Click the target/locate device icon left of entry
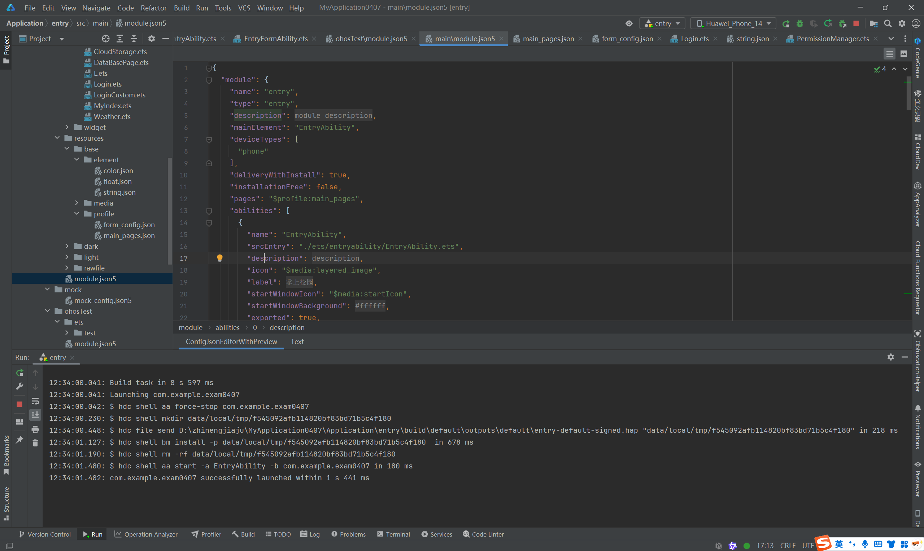The height and width of the screenshot is (551, 924). point(629,24)
